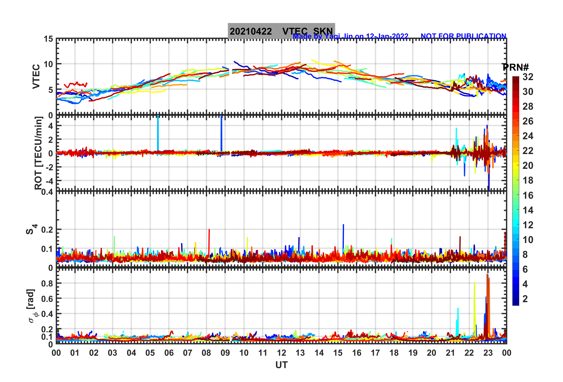Viewport: 563px width, 382px height.
Task: Click tick value 5 on the VTEC axis
Action: (51, 90)
